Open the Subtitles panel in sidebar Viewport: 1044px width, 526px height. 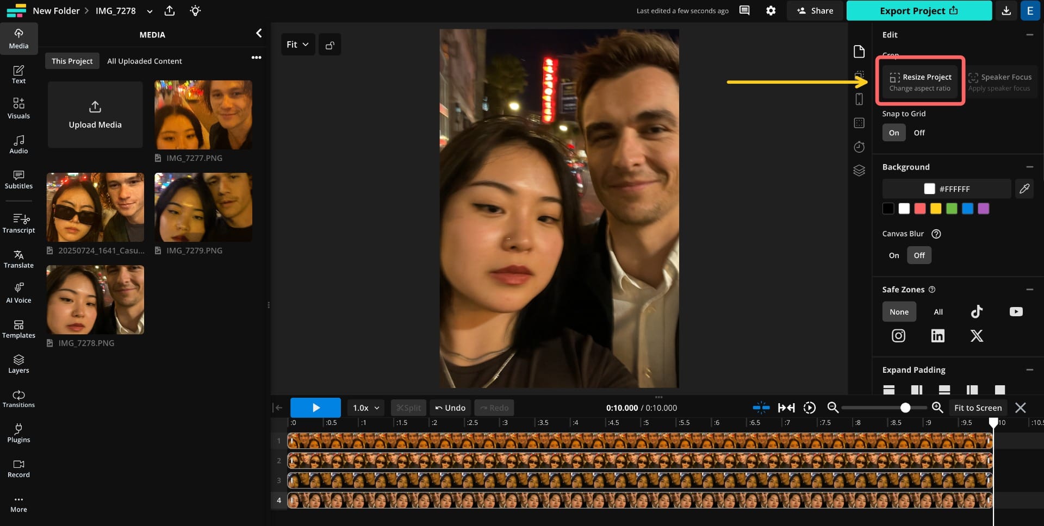point(18,179)
